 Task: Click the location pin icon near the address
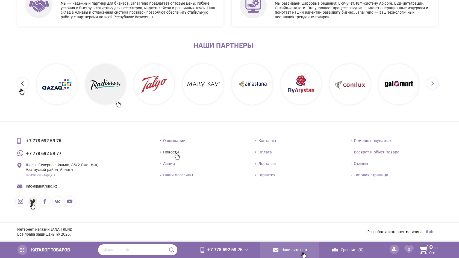pos(19,165)
